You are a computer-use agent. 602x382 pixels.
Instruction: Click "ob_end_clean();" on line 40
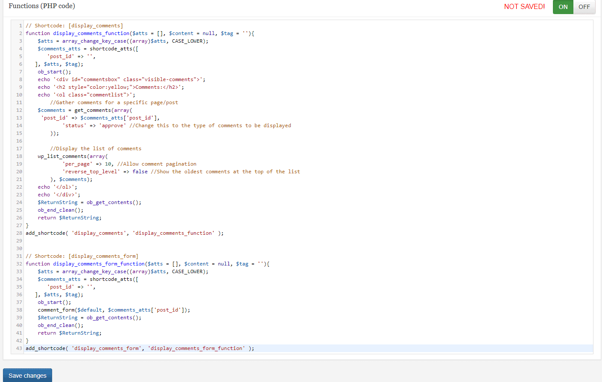(x=61, y=325)
